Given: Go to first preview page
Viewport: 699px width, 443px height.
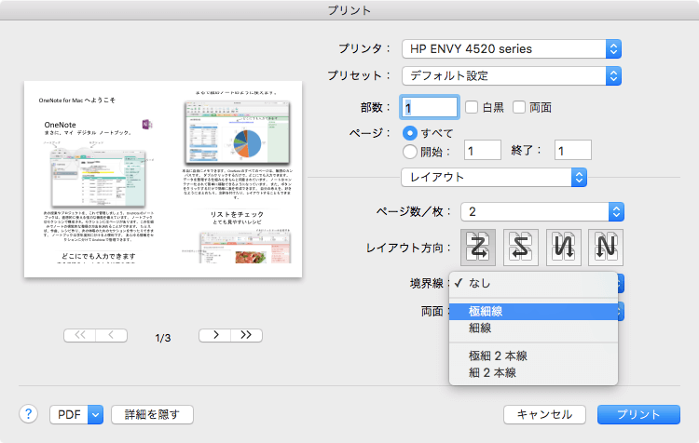Looking at the screenshot, I should click(80, 335).
